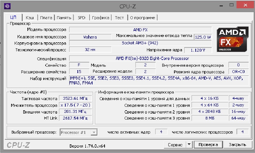The height and width of the screenshot is (153, 255).
Task: Select the AMD FX(tm)-8320 Eight-Core Processor specification
Action: click(x=159, y=58)
